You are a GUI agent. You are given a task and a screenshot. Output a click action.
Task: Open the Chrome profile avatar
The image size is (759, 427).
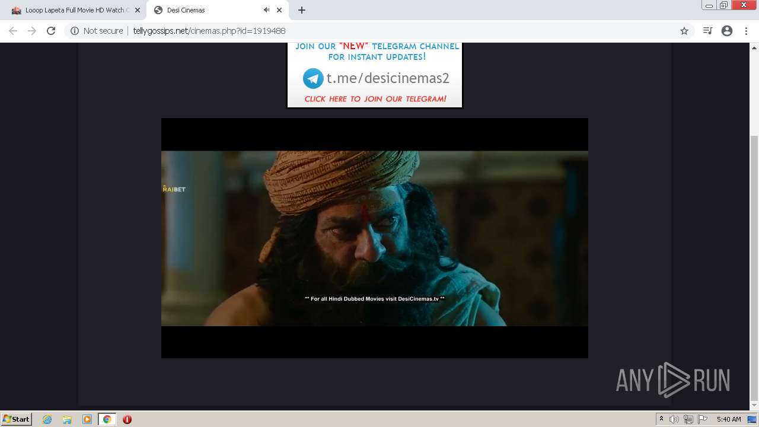pyautogui.click(x=727, y=31)
